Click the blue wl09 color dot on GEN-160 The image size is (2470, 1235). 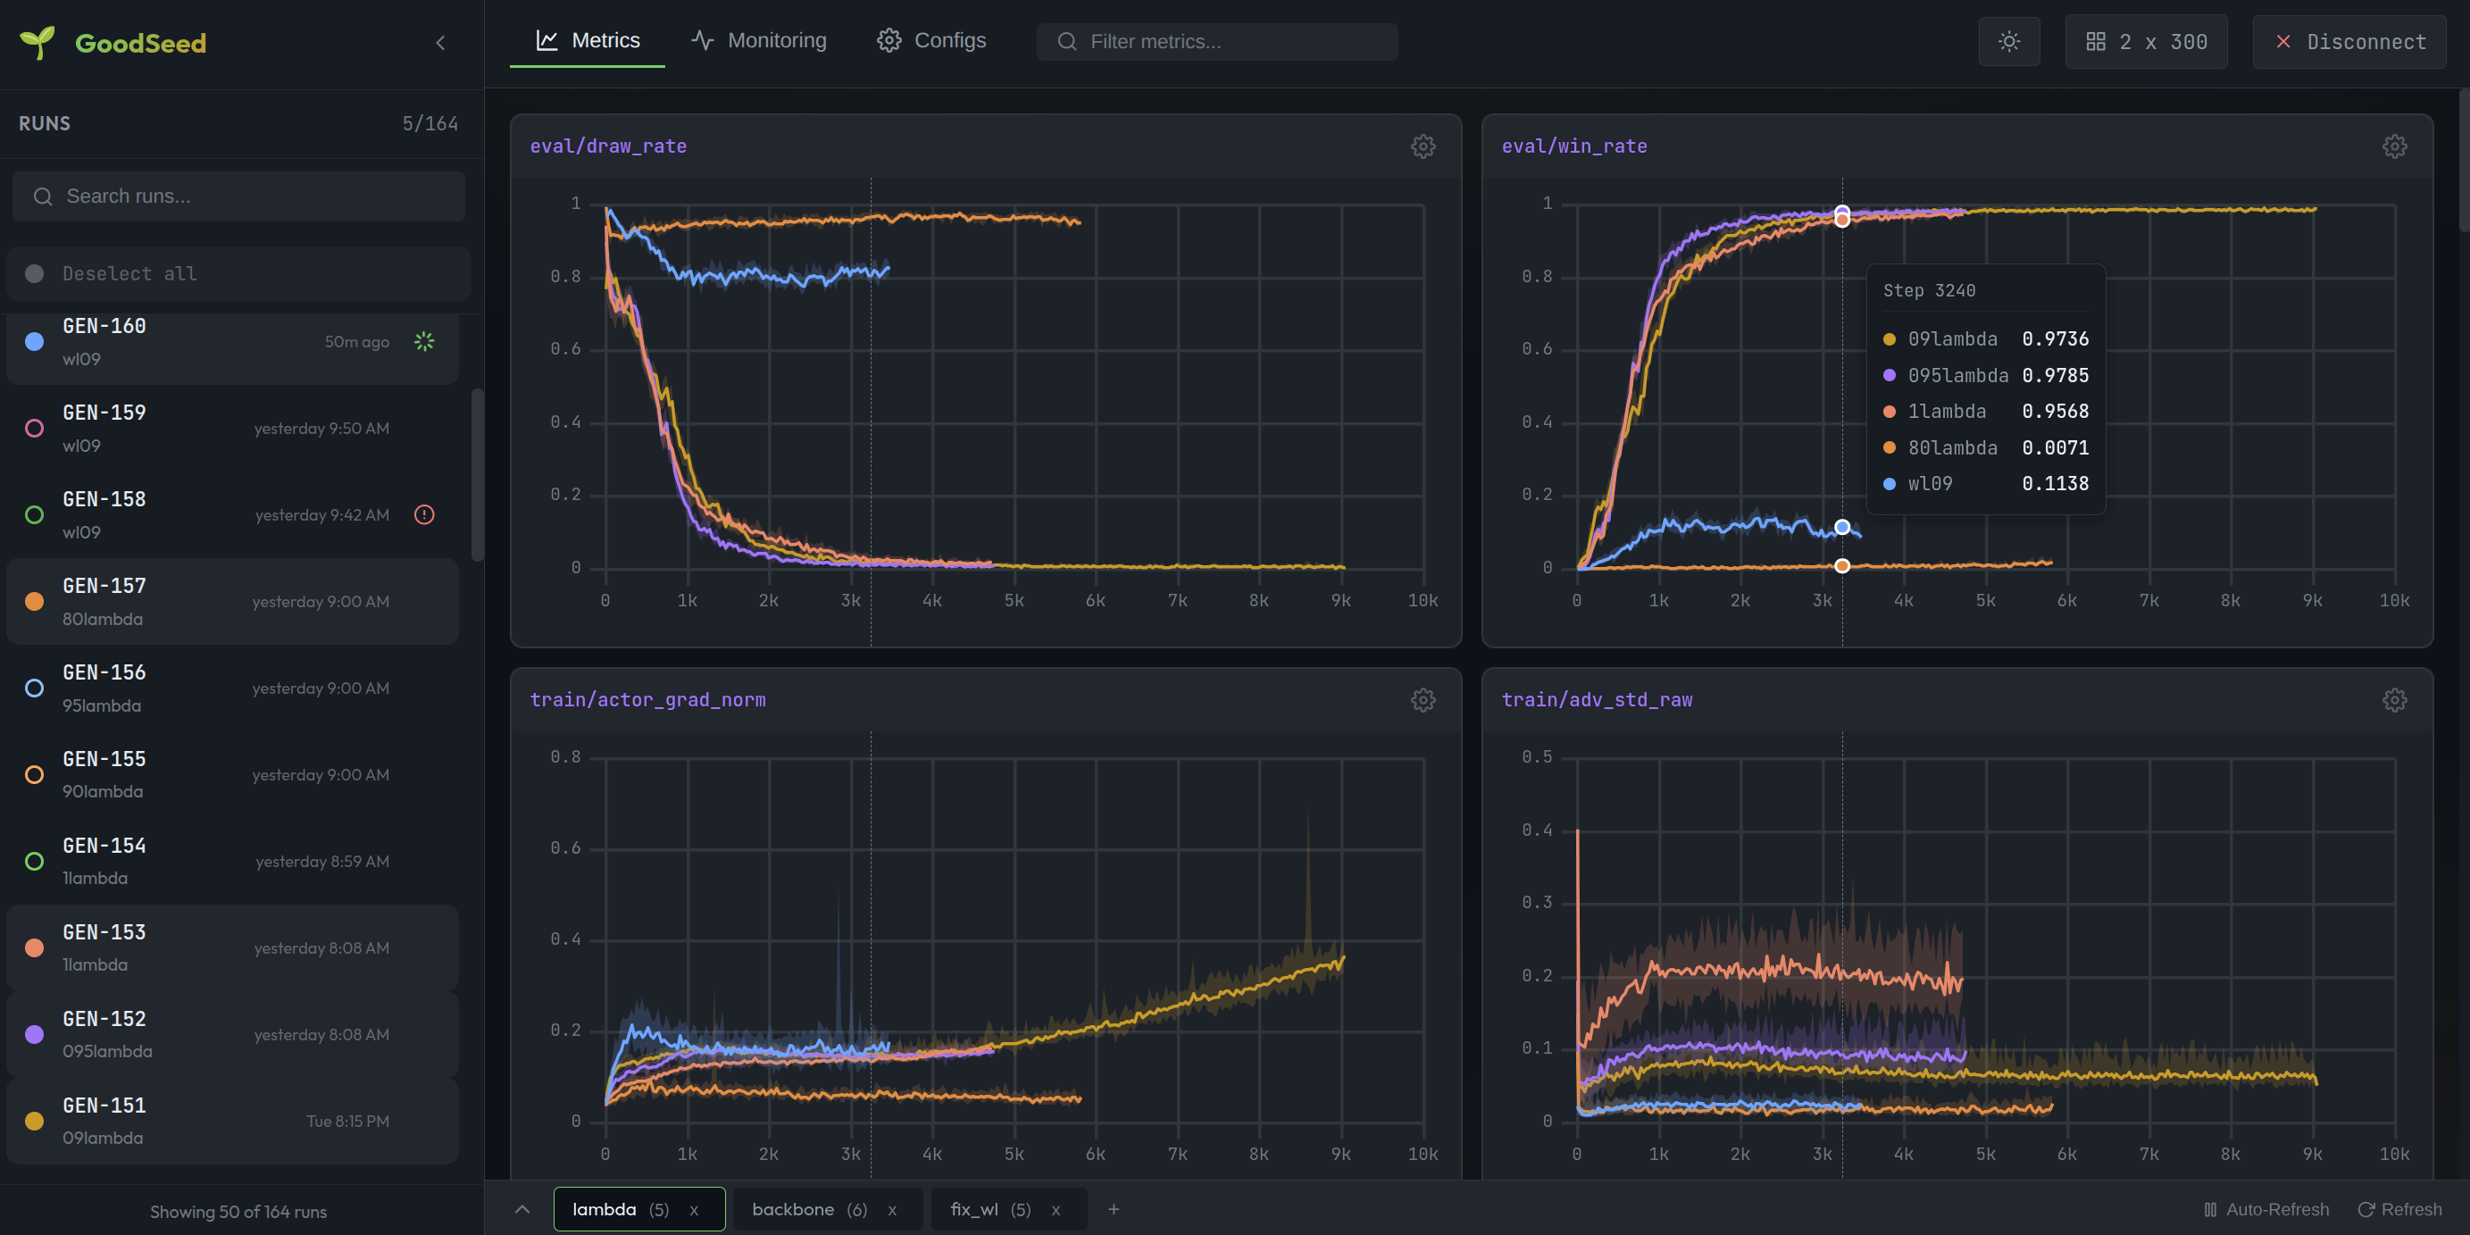coord(35,341)
